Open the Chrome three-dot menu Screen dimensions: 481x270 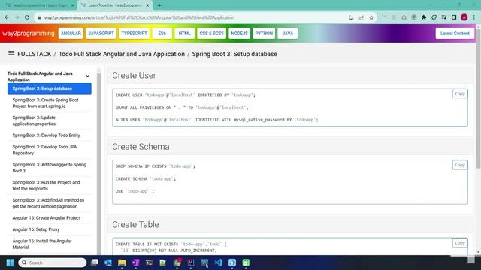[474, 17]
